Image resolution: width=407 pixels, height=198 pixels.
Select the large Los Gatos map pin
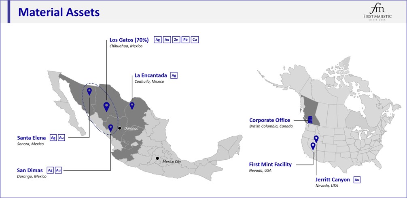tap(106, 106)
